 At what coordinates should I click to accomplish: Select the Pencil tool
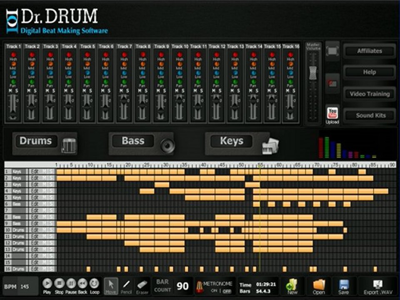point(126,286)
